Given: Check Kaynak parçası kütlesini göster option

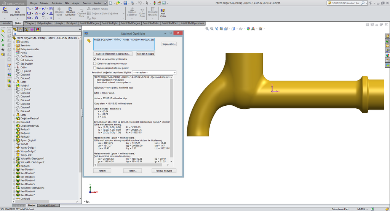Looking at the screenshot, I should click(95, 68).
